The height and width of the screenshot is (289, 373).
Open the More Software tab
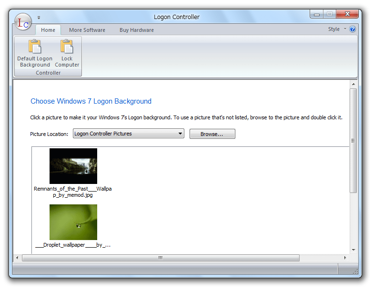coord(87,30)
